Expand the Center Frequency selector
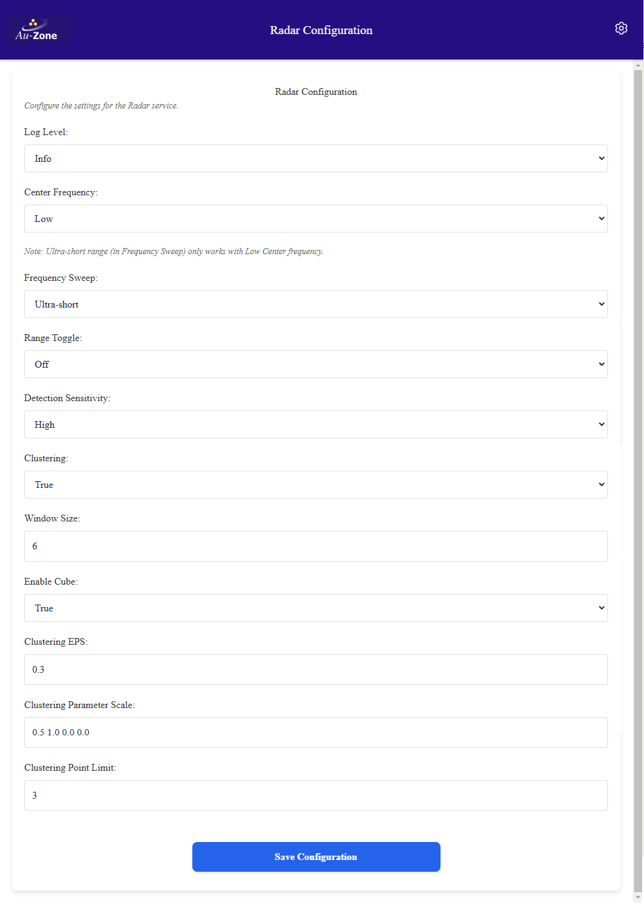 (x=316, y=218)
